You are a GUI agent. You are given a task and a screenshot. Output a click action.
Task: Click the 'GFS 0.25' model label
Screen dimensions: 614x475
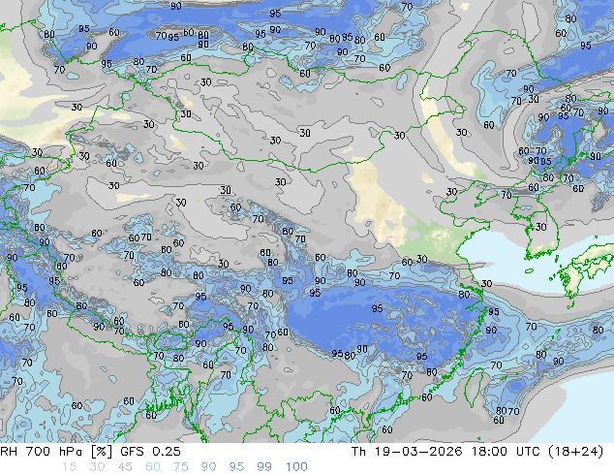click(150, 452)
